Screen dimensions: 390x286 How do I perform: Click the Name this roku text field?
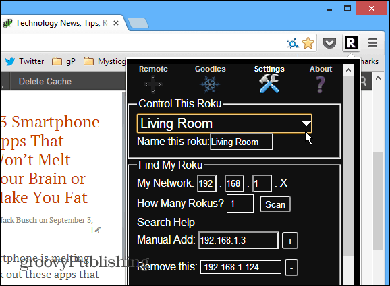242,142
